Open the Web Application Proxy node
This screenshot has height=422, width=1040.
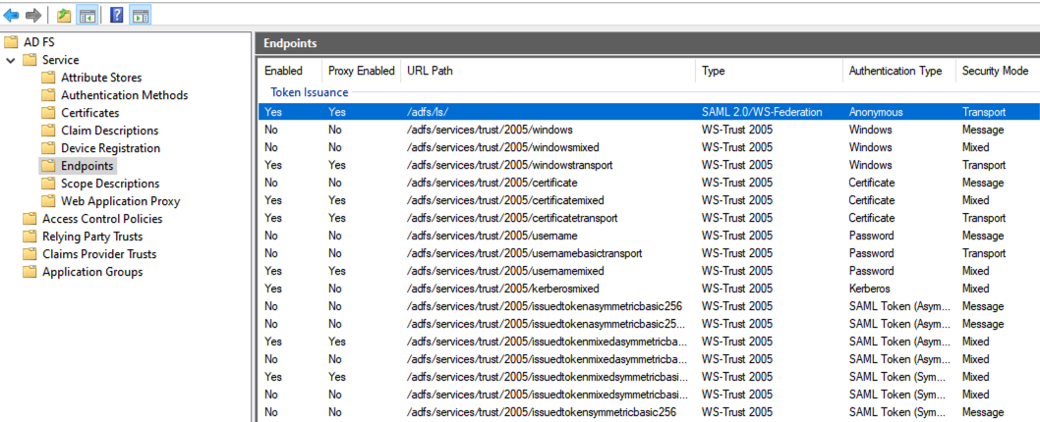[120, 201]
